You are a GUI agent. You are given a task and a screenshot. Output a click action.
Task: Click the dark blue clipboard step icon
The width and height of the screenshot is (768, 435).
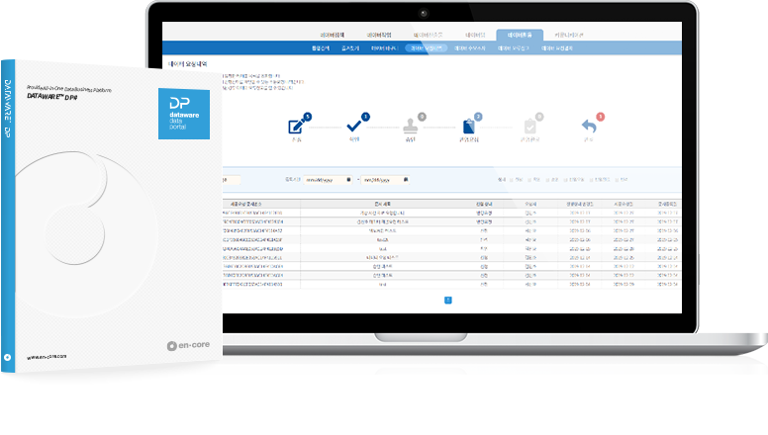[x=469, y=127]
